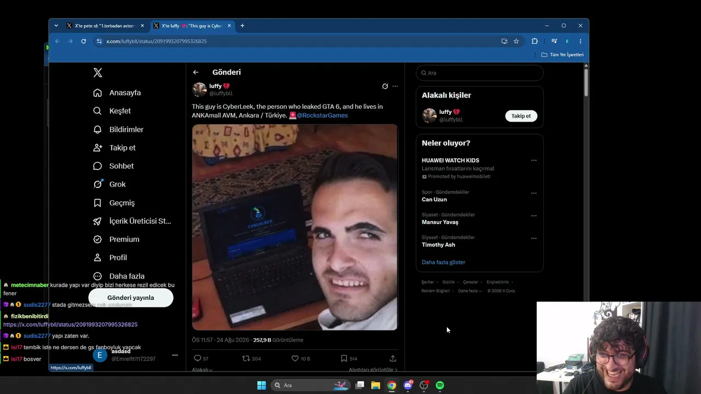The width and height of the screenshot is (701, 394).
Task: Open Grok from the sidebar
Action: (110, 184)
